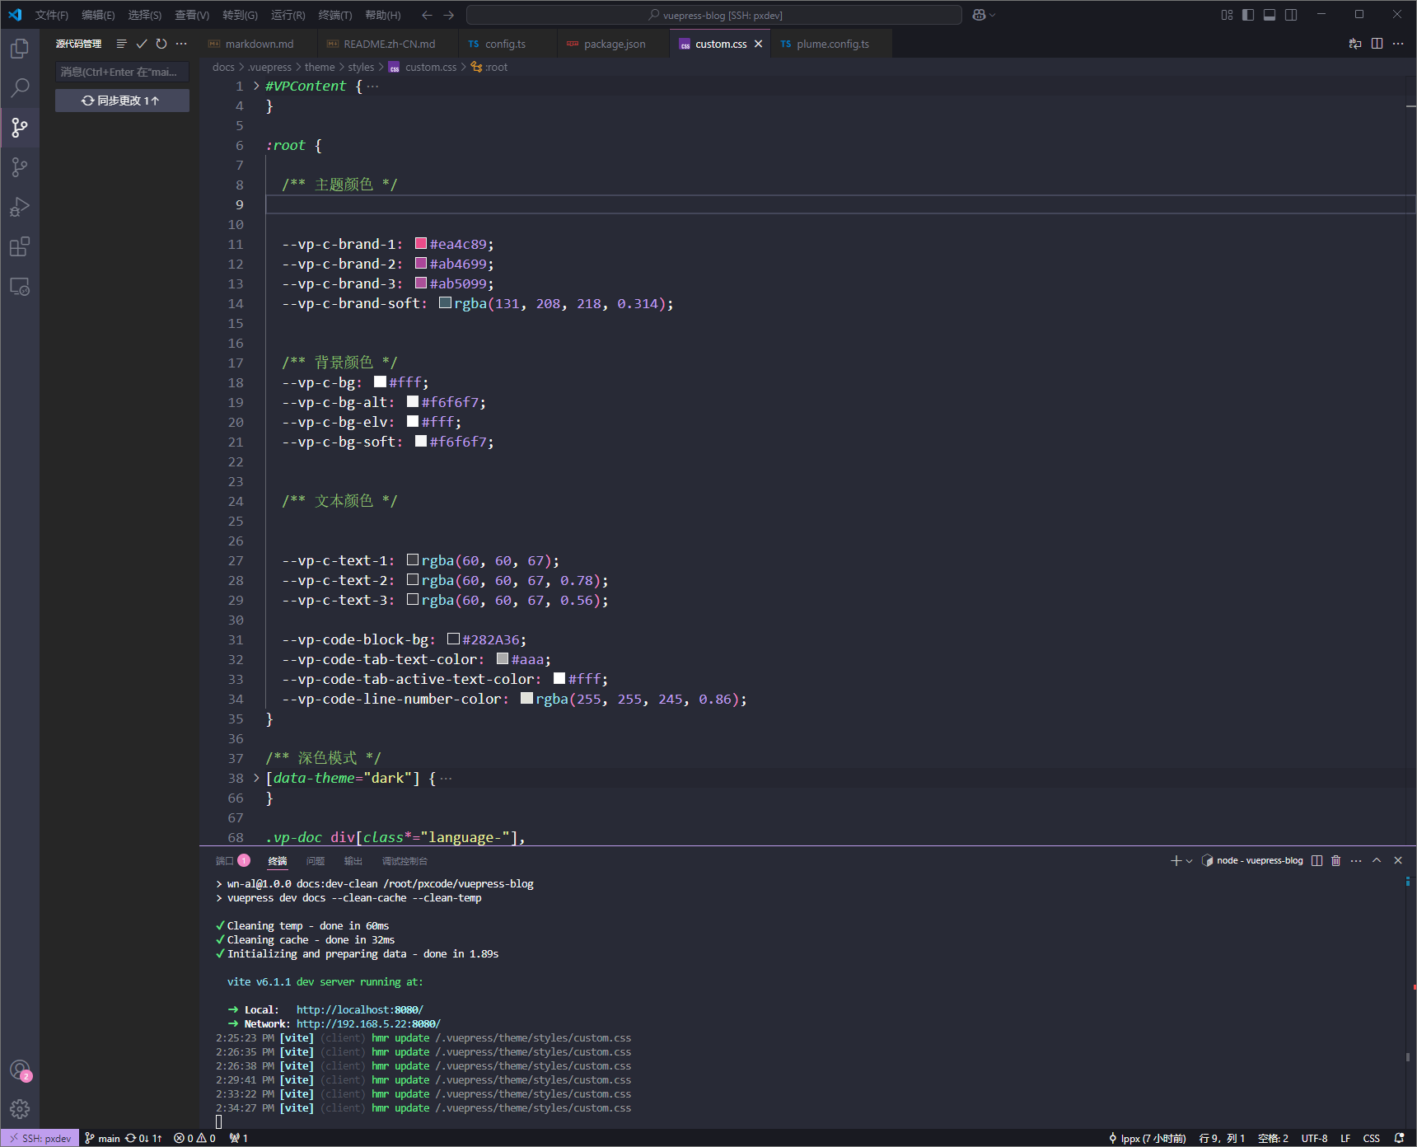
Task: Open editor more actions menu
Action: (x=1398, y=44)
